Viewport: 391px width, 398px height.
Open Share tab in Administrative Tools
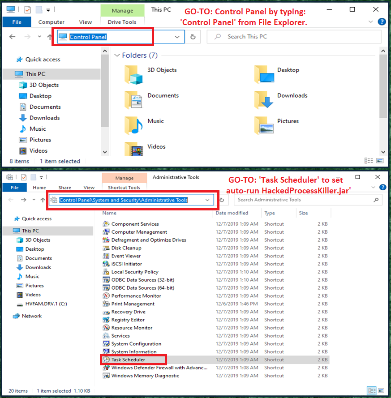(65, 188)
